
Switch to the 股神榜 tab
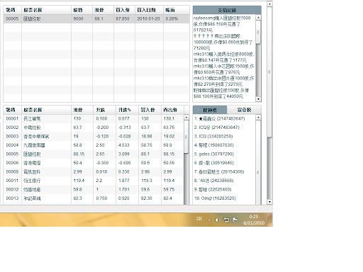pos(210,110)
